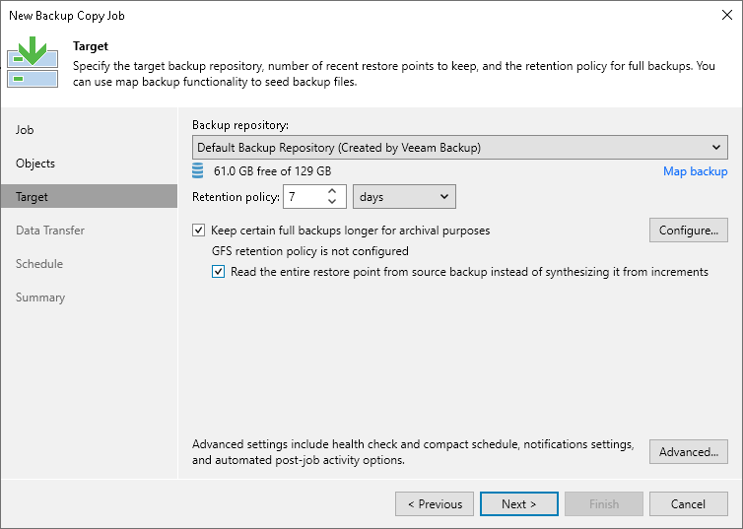
Task: Close the New Backup Copy Job dialog
Action: (727, 15)
